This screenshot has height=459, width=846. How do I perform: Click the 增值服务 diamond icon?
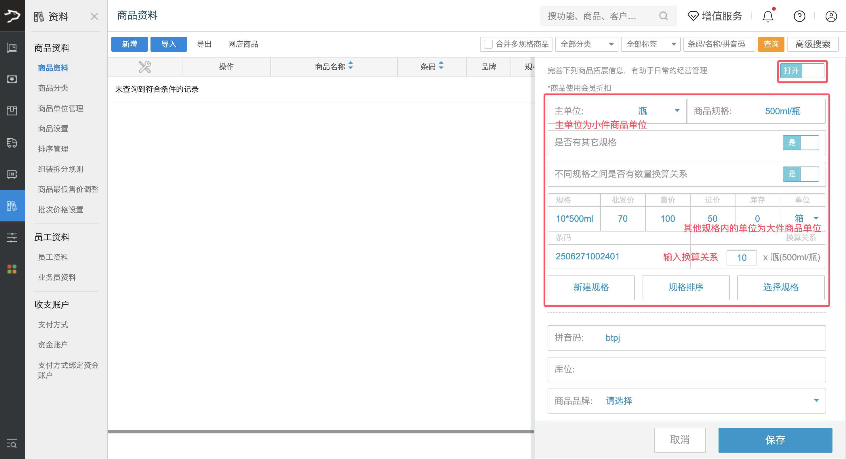point(693,16)
